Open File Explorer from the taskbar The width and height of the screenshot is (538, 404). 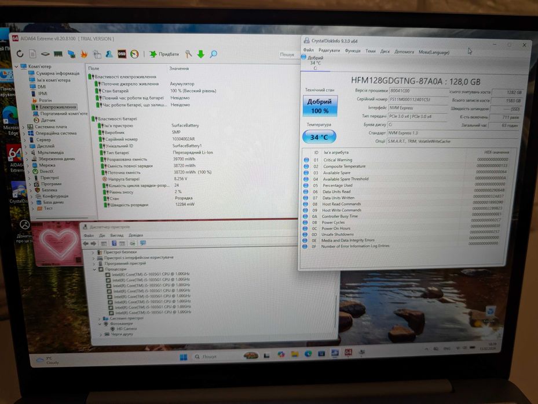pyautogui.click(x=294, y=354)
